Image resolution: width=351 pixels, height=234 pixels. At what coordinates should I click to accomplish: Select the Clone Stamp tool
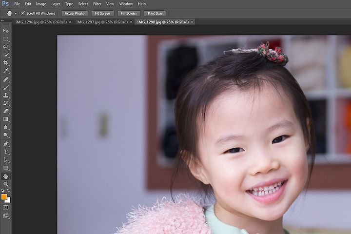[x=6, y=96]
